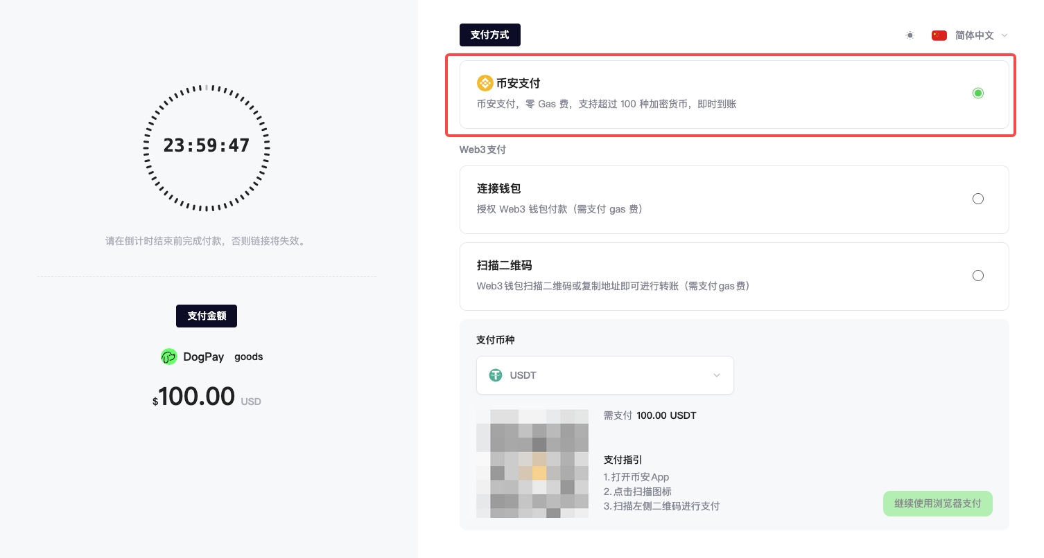The width and height of the screenshot is (1044, 558).
Task: Click the DogPay merchant name
Action: click(x=203, y=357)
